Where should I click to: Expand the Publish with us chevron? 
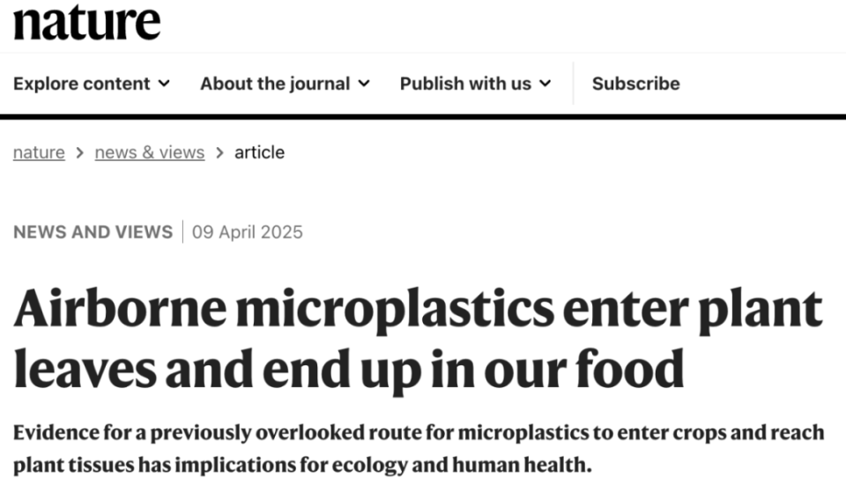(x=545, y=84)
